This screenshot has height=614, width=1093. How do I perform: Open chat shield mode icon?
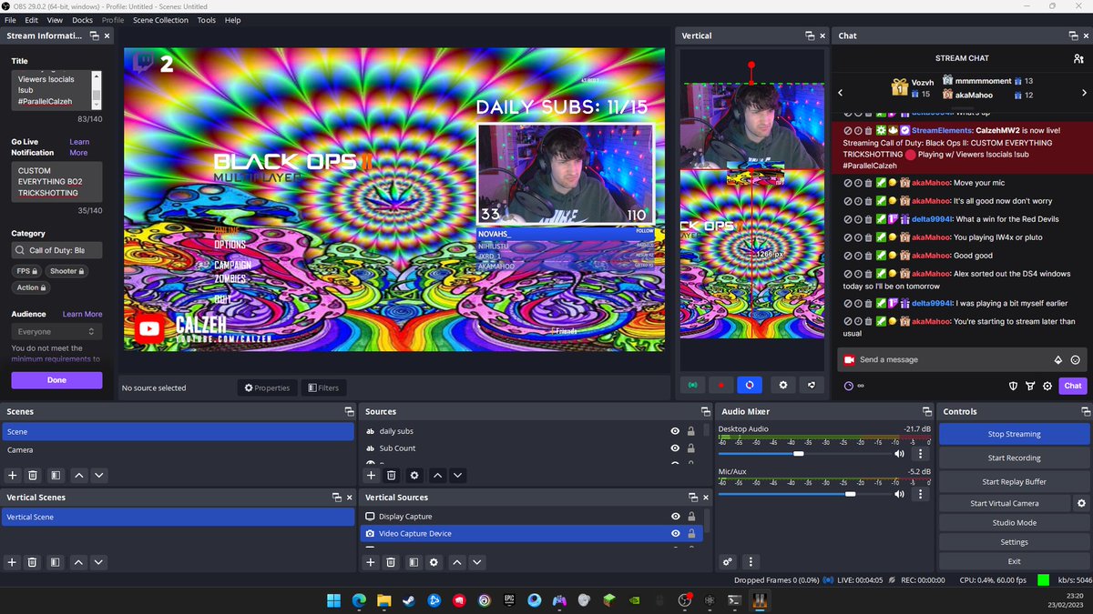[1013, 385]
